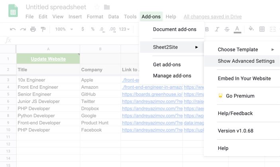Click All changes saved in Drive
280x167 pixels.
click(213, 17)
